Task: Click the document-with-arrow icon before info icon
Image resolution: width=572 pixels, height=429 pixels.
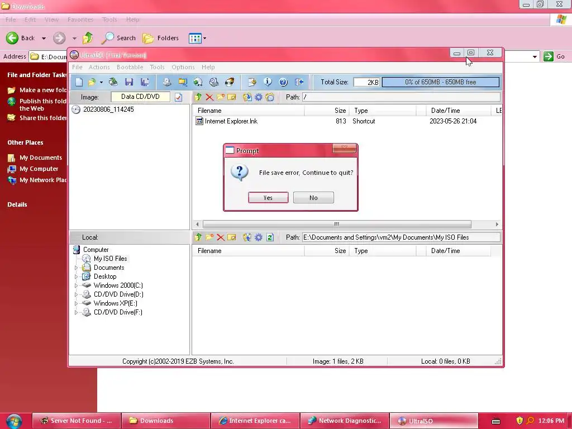Action: [x=252, y=82]
